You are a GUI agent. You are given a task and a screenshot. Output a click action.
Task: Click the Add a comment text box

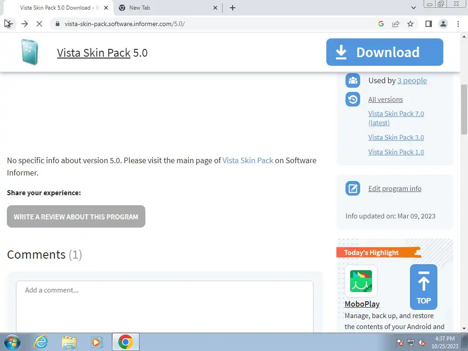pyautogui.click(x=165, y=307)
